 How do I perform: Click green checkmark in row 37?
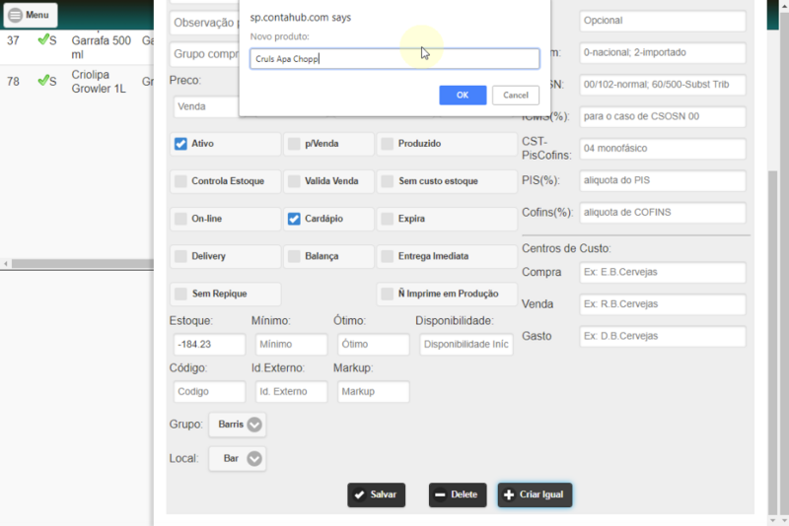click(x=43, y=39)
